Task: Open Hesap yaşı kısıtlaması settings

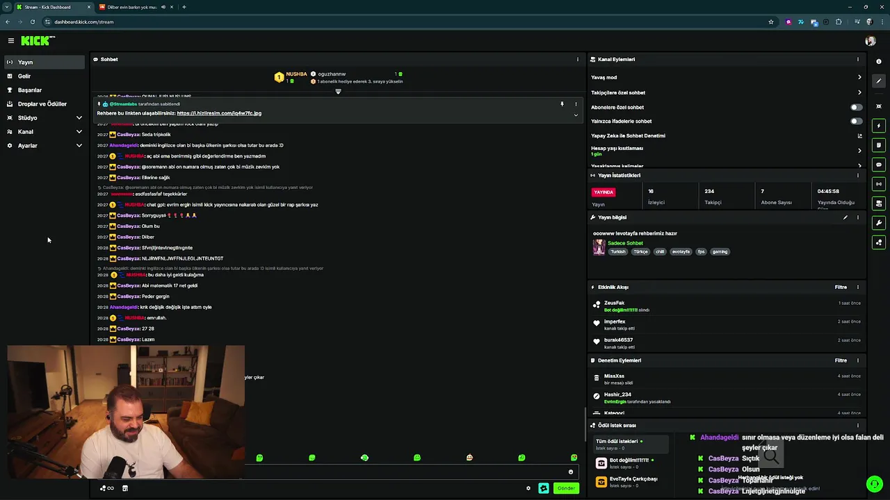Action: (726, 151)
